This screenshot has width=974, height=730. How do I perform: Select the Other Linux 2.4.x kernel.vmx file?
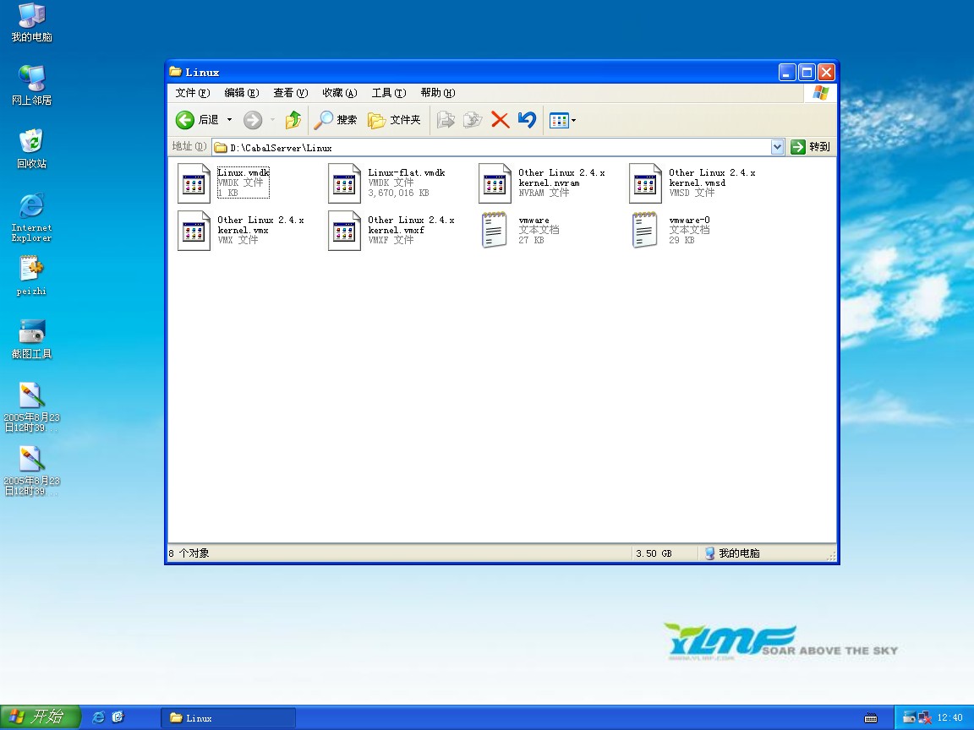coord(194,231)
